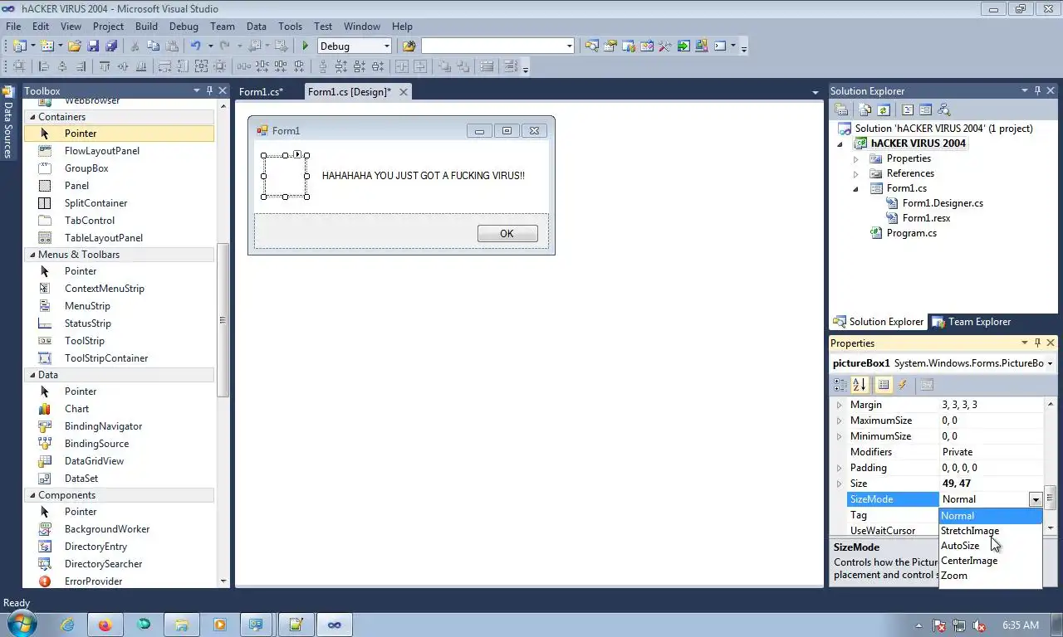Select Form1.Designer.cs in Solution Explorer

pos(943,203)
